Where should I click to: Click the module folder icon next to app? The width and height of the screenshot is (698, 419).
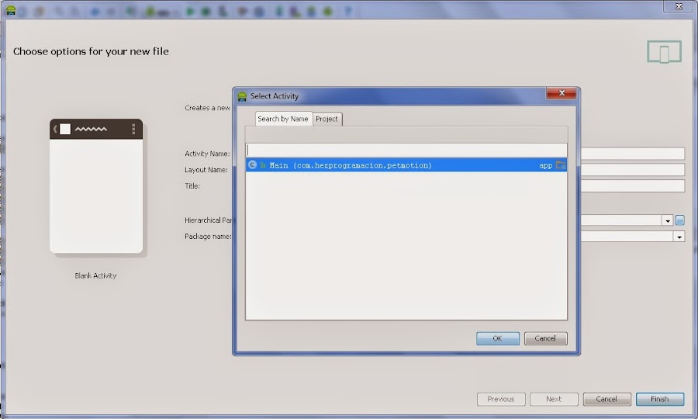561,165
